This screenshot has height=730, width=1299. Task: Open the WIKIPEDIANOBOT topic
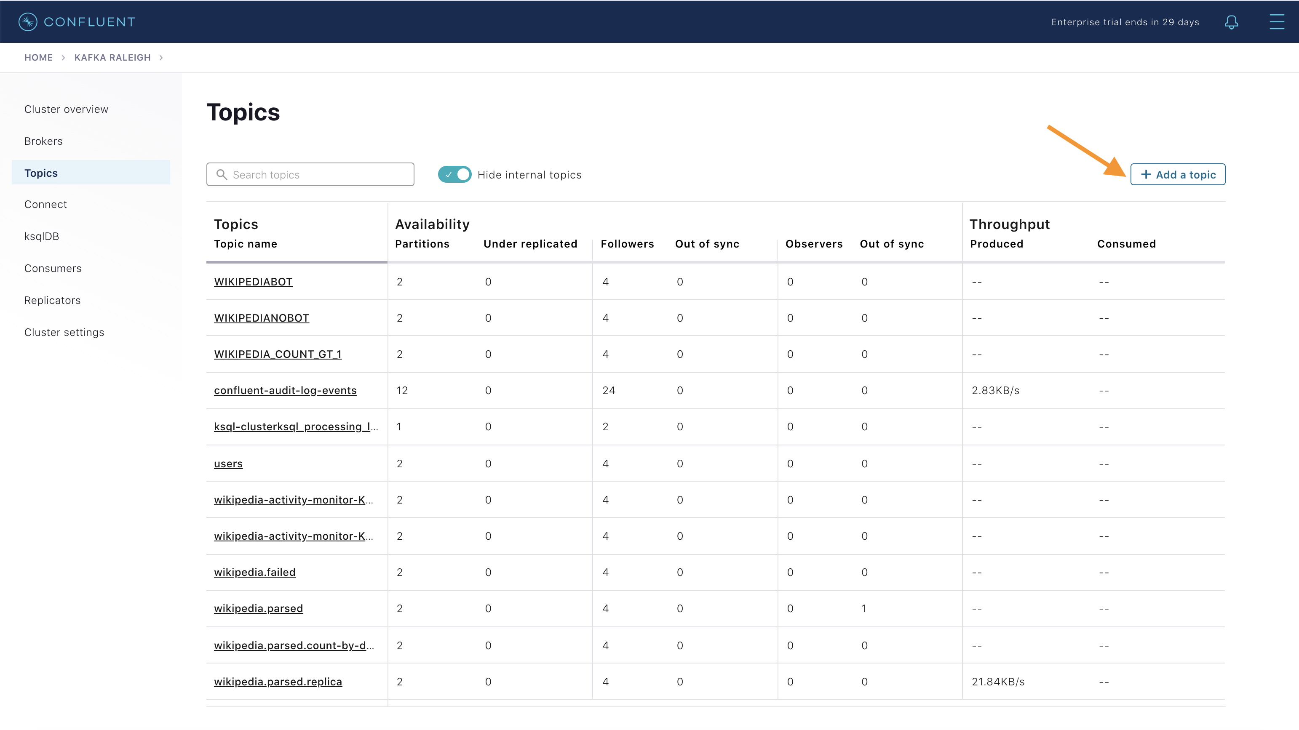coord(261,318)
